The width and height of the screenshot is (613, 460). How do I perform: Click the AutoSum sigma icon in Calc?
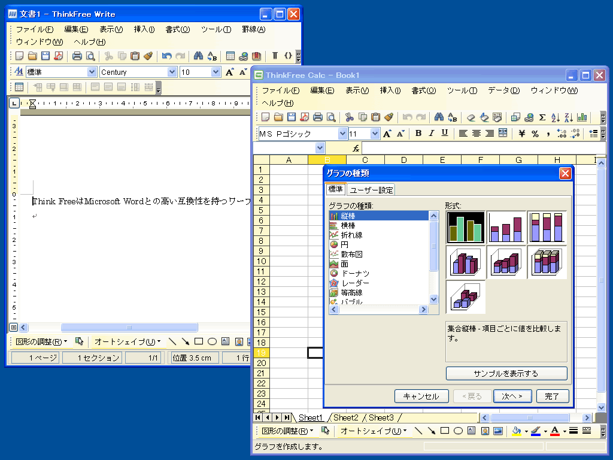point(542,117)
